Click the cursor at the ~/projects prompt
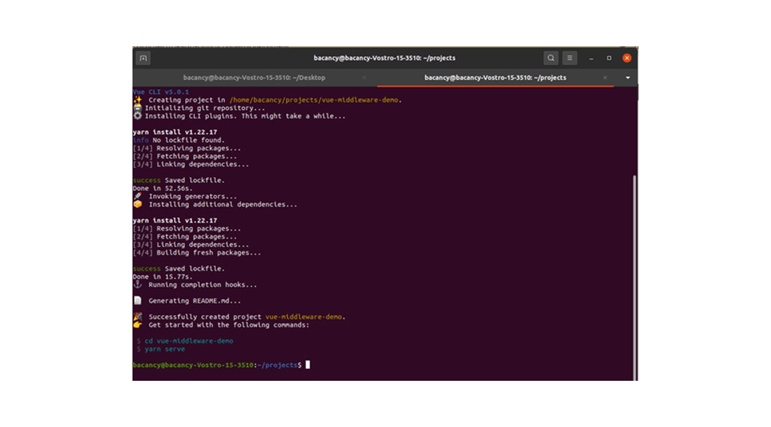 (x=308, y=365)
